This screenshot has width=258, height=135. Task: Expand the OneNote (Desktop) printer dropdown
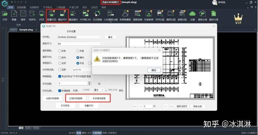click(101, 37)
